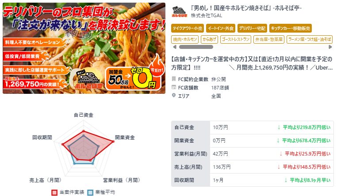
Task: Click the FC契約企業数 building icon
Action: (x=174, y=79)
